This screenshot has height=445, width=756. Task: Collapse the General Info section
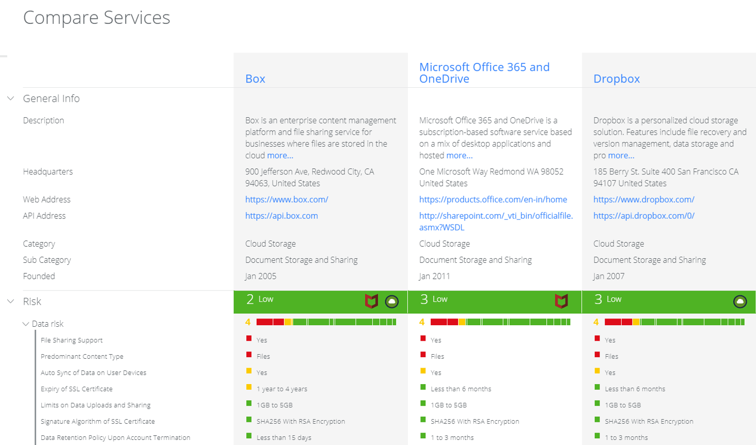[11, 98]
